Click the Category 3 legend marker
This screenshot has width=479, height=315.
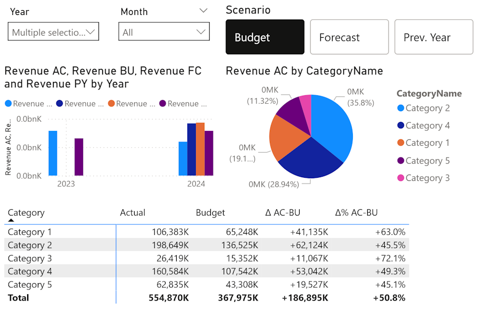401,178
